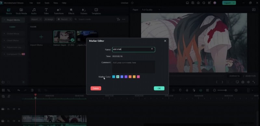The image size is (260, 126).
Task: Click the mark-in left brace icon
Action: (217, 82)
